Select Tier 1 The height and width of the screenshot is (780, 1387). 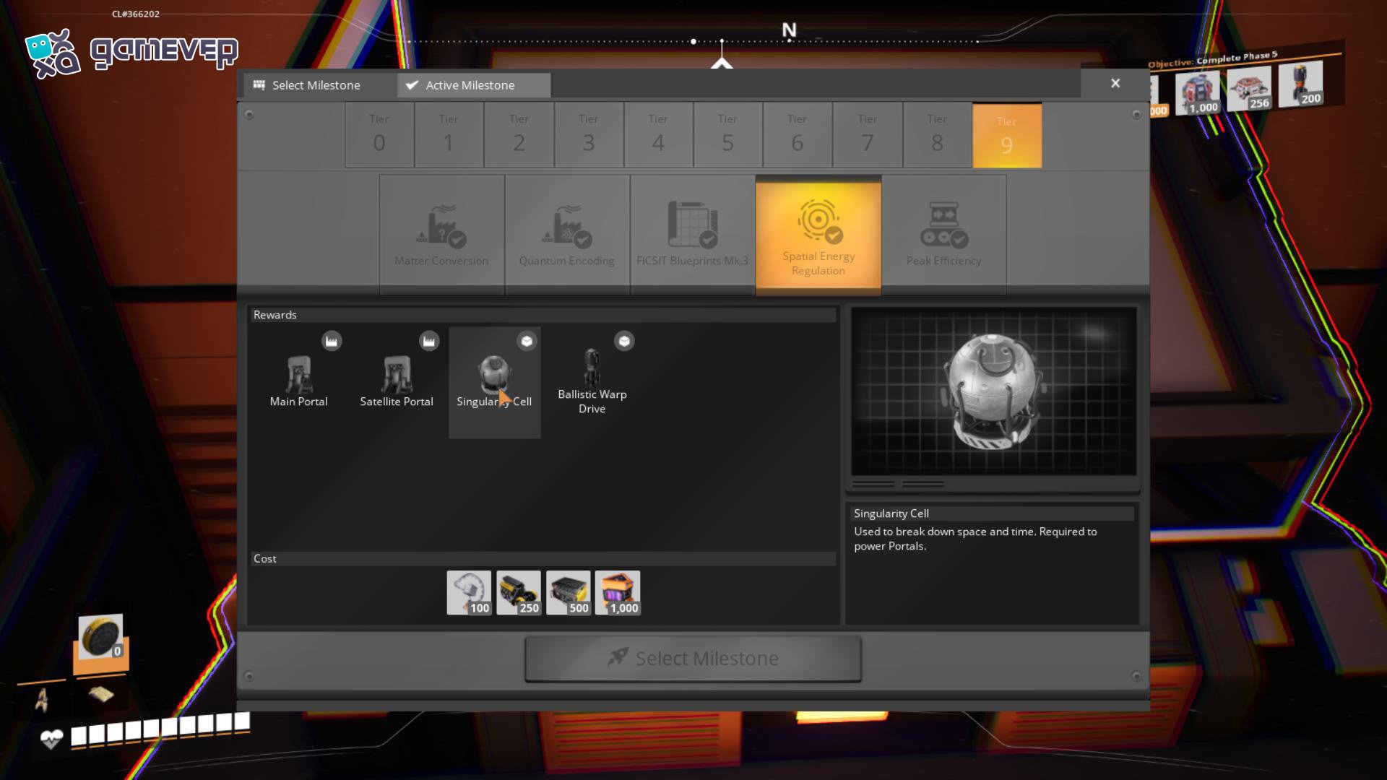(449, 135)
